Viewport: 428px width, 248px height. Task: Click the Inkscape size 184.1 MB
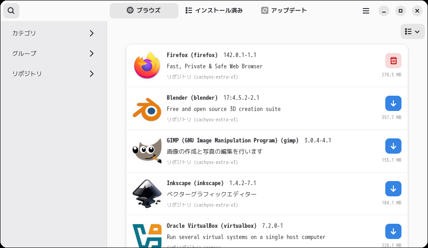point(392,203)
